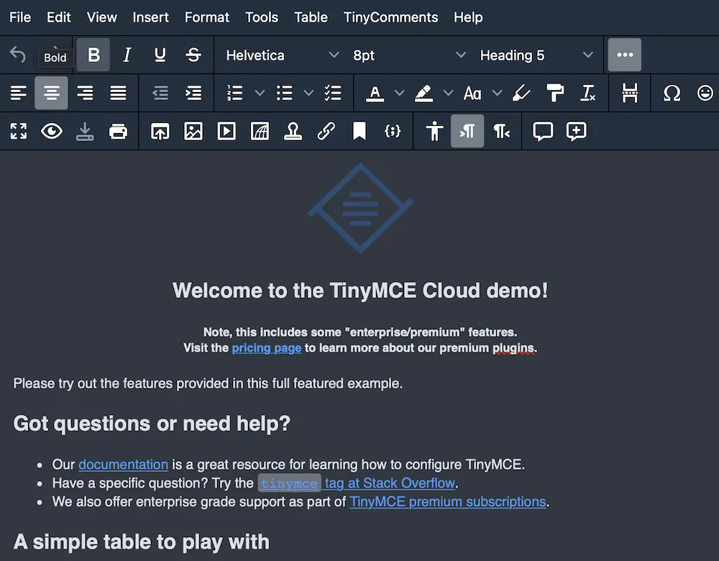Open the Insert menu

[x=150, y=17]
